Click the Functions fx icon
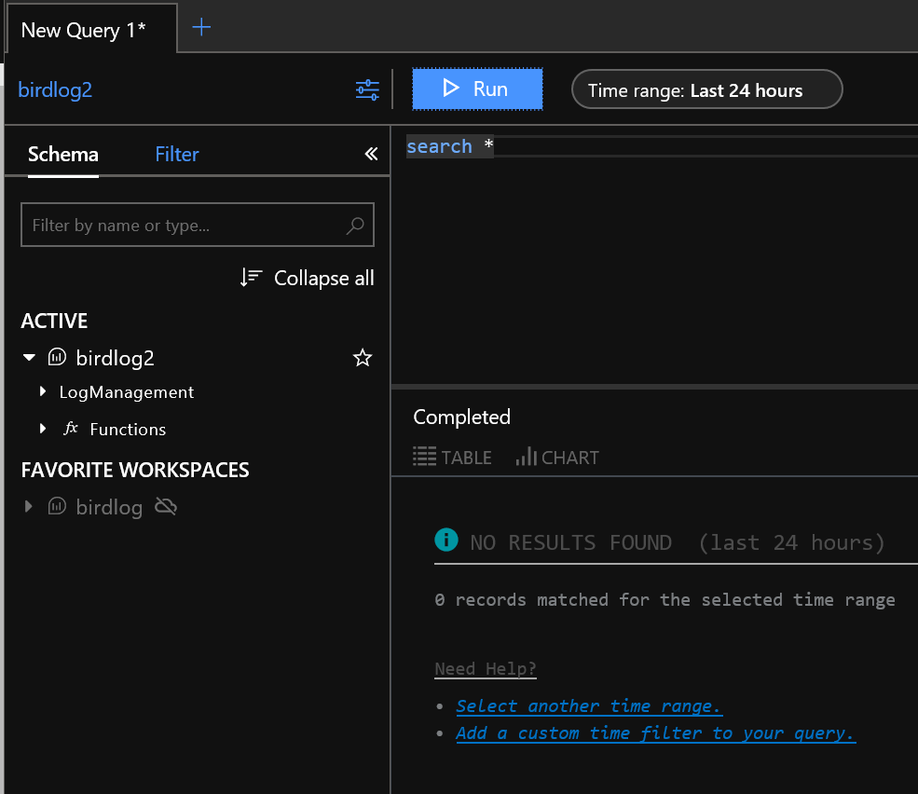The width and height of the screenshot is (918, 794). pos(70,429)
